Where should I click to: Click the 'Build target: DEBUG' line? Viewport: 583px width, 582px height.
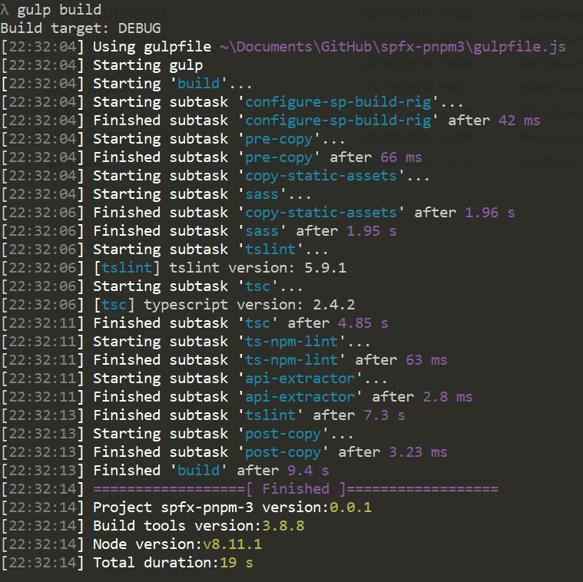(81, 28)
